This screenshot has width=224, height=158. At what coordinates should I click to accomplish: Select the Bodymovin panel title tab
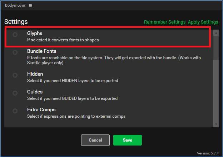pyautogui.click(x=15, y=6)
